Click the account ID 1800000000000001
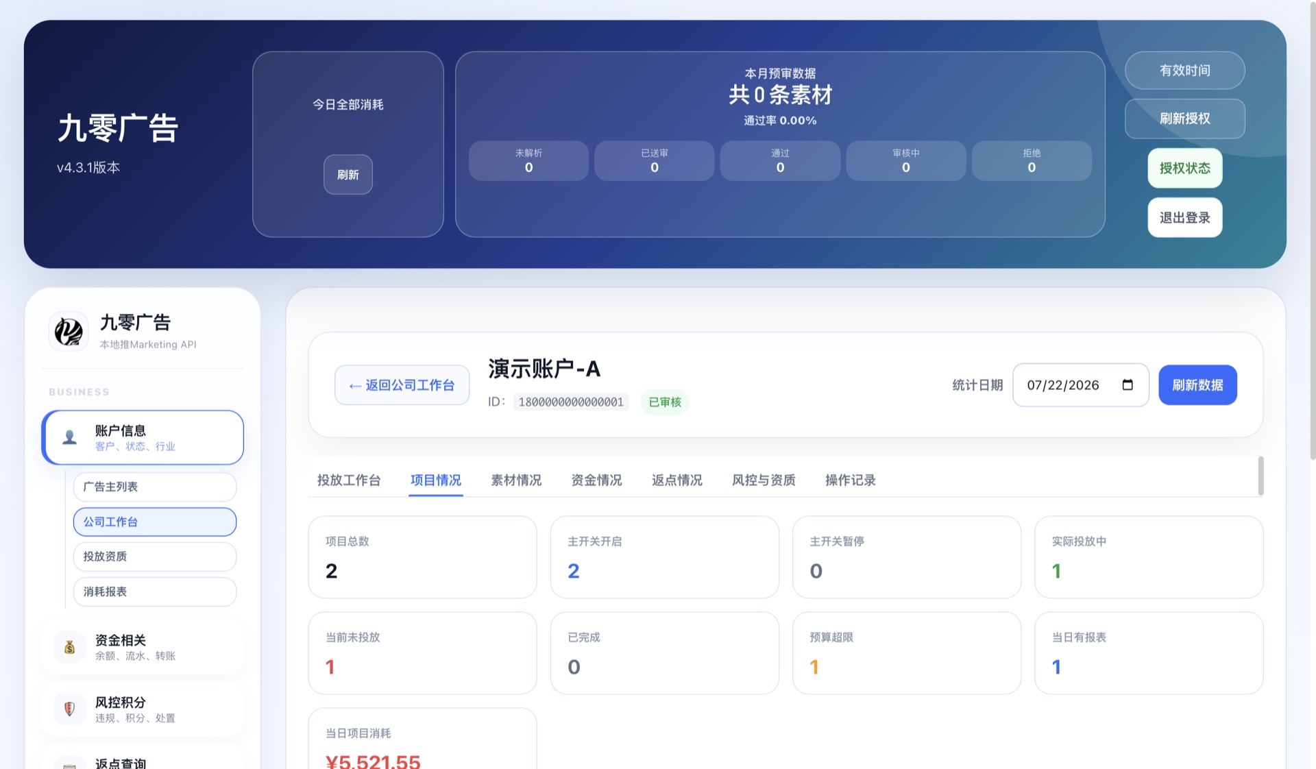Image resolution: width=1316 pixels, height=769 pixels. [571, 402]
